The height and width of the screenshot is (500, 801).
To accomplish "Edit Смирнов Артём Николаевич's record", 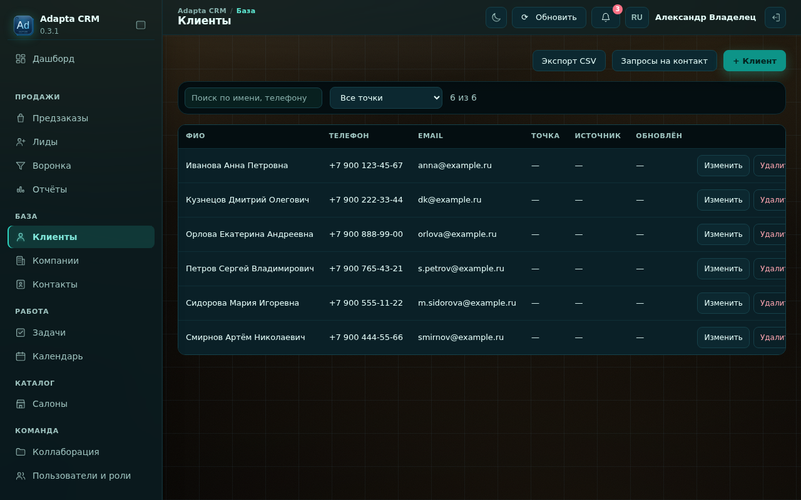I will [723, 337].
